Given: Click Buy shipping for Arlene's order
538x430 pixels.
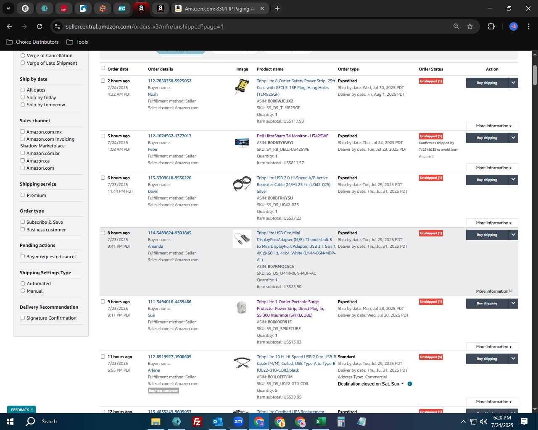Looking at the screenshot, I should pos(487,359).
